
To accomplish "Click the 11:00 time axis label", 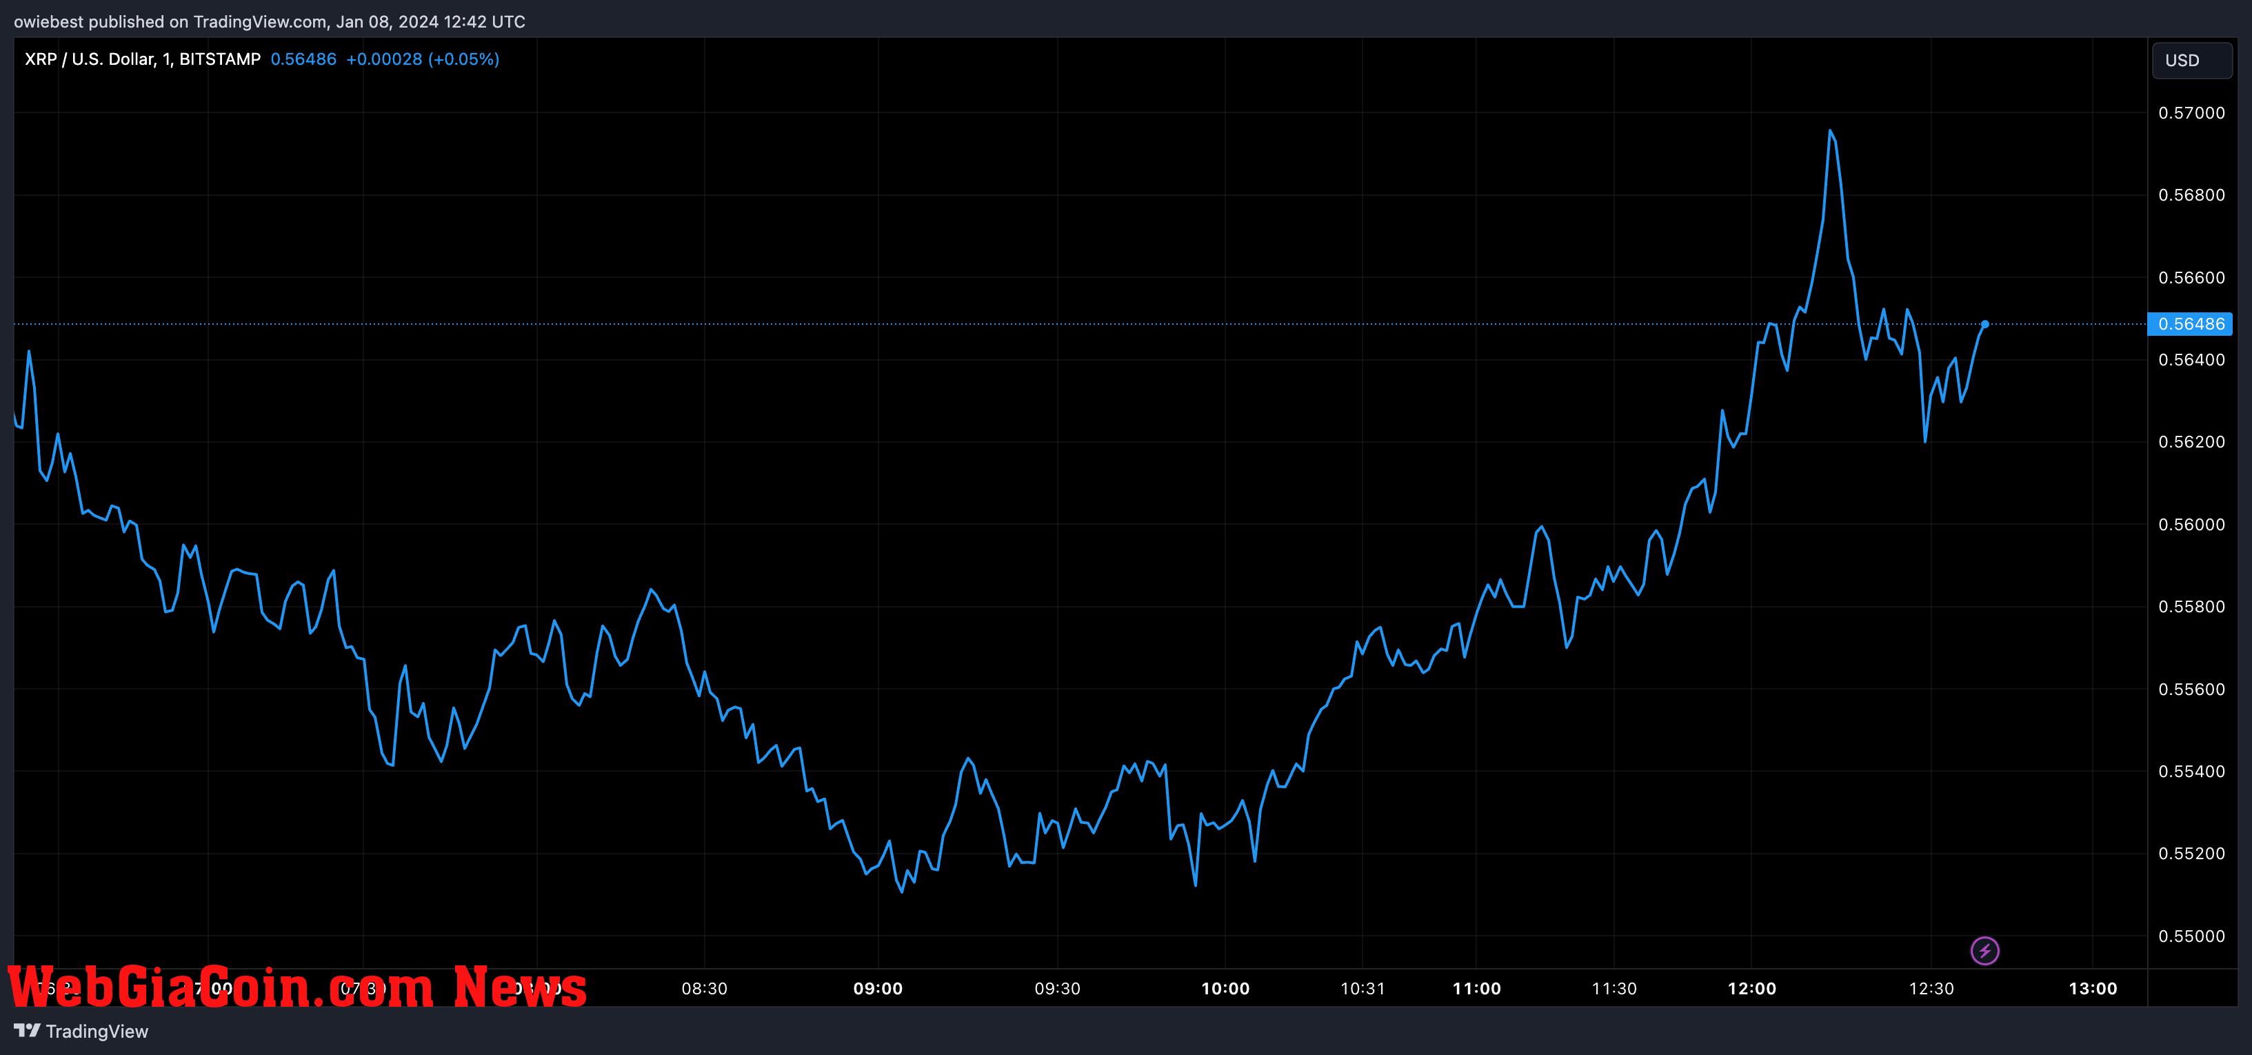I will (x=1476, y=989).
